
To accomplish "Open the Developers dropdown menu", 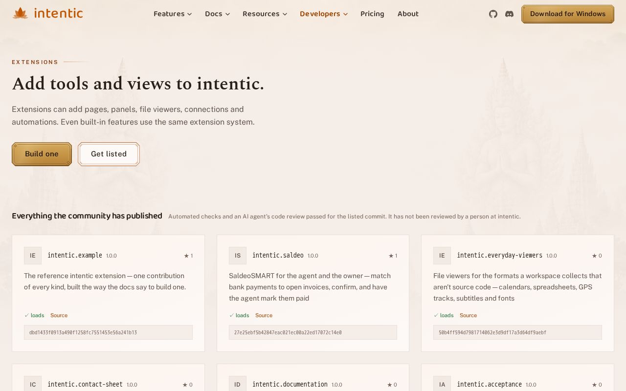I will pyautogui.click(x=324, y=14).
